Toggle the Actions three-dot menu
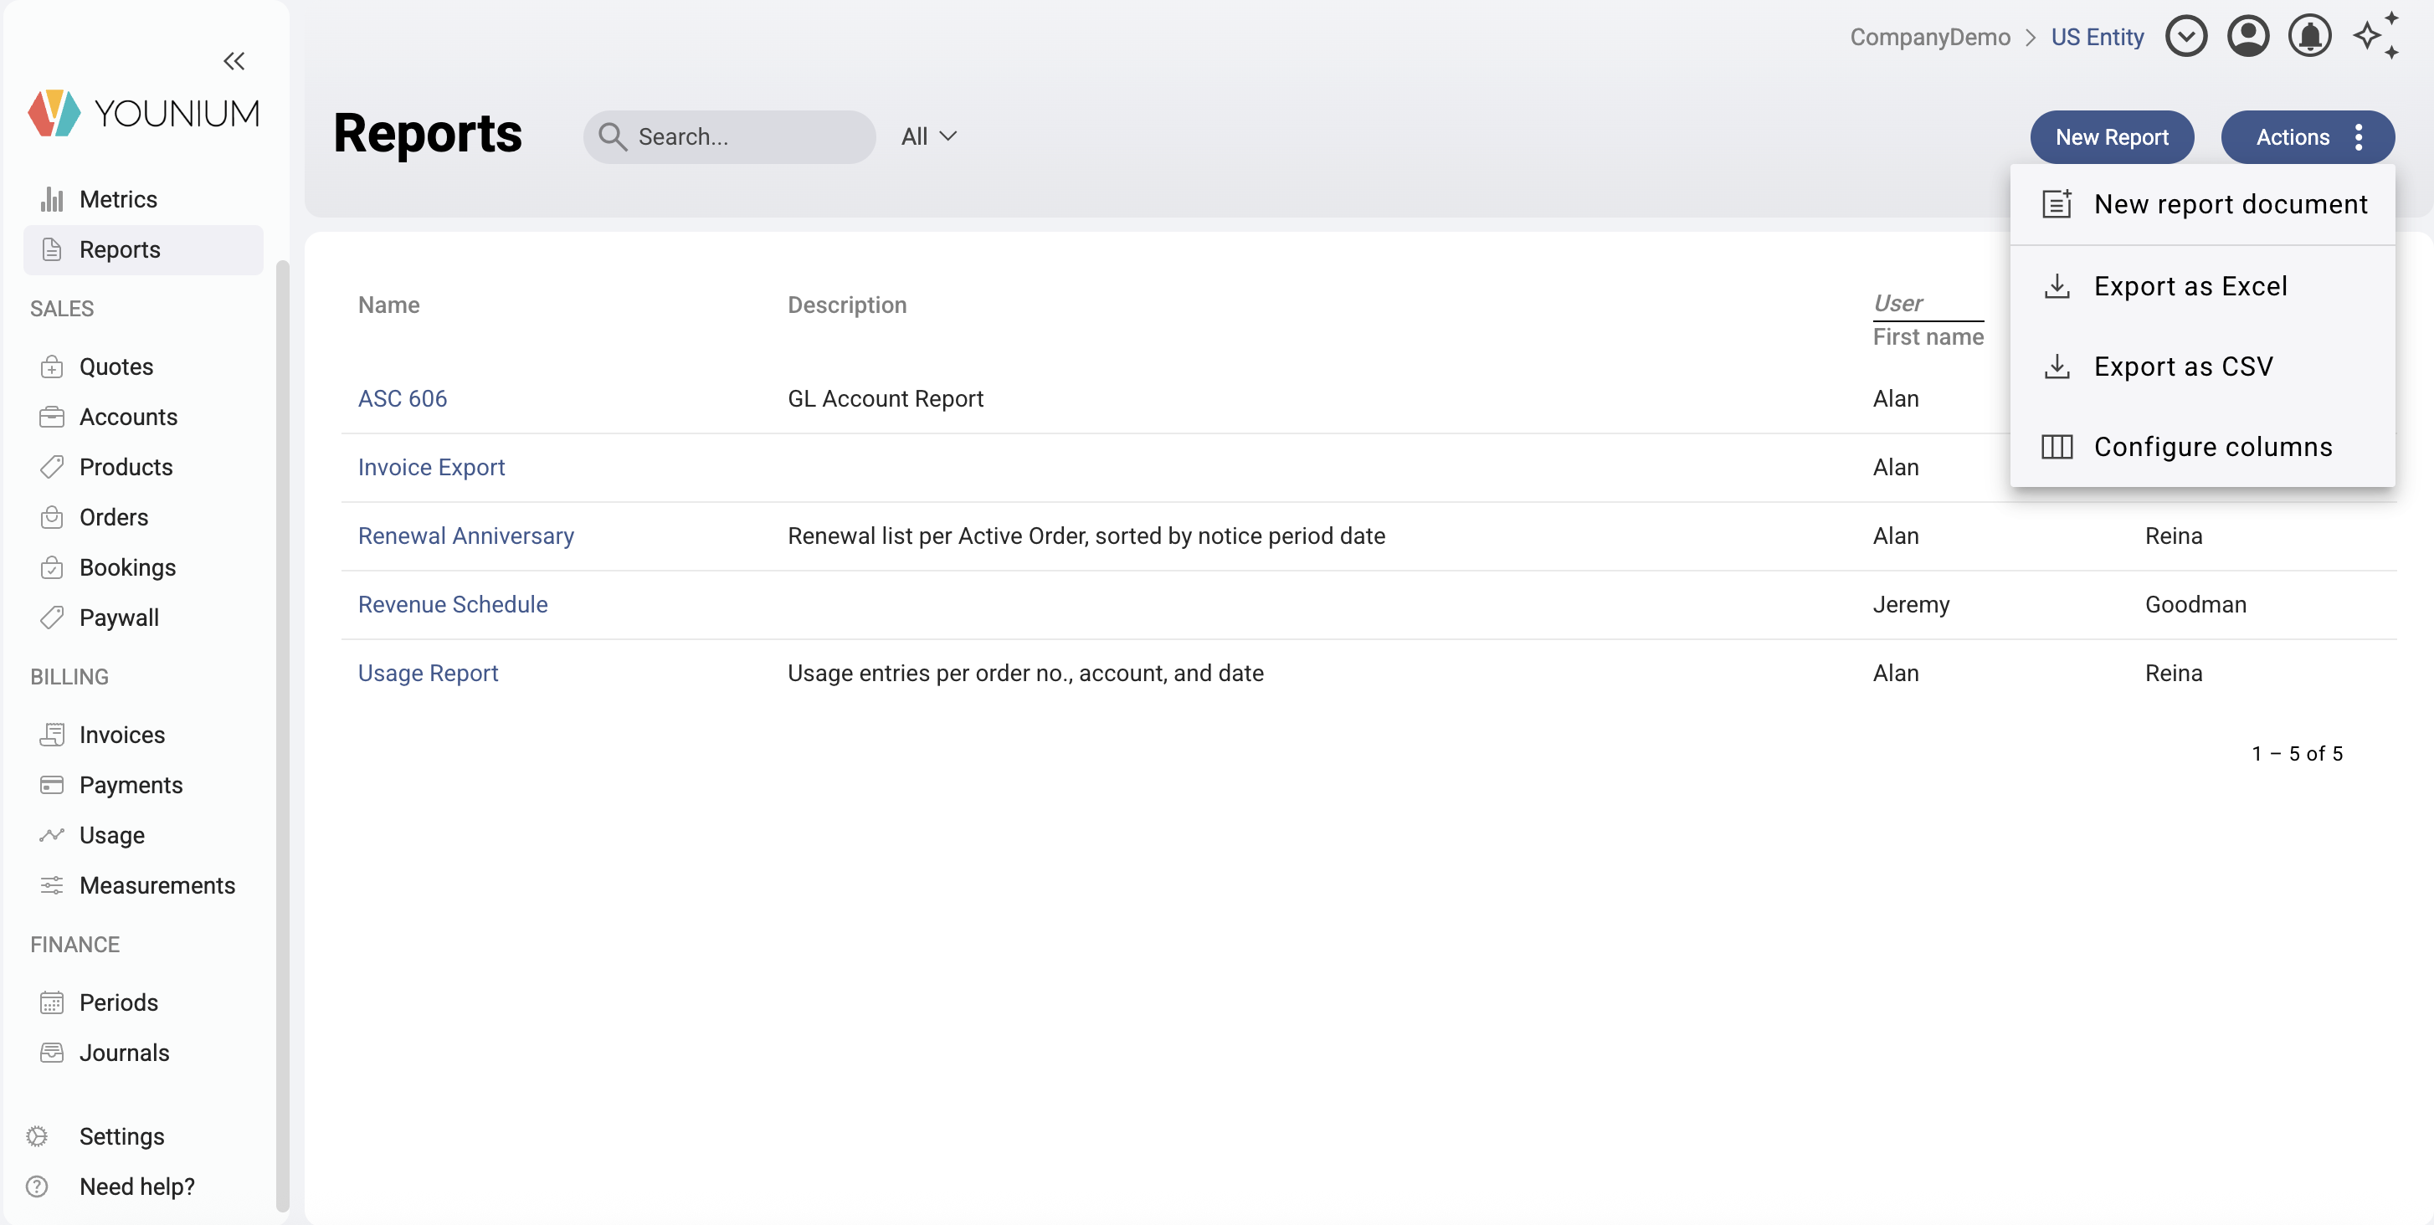This screenshot has width=2434, height=1225. (2360, 137)
